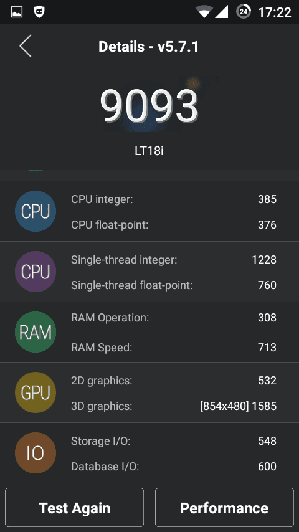Click the Test Again button
This screenshot has width=299, height=532.
[x=74, y=508]
